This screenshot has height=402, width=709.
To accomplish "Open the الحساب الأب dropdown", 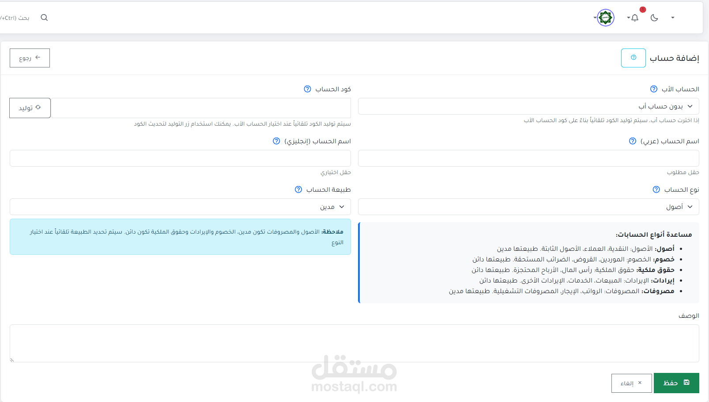I will pyautogui.click(x=528, y=106).
